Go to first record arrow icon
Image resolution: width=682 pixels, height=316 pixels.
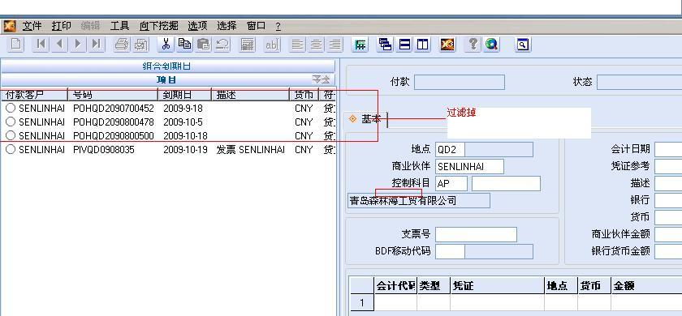click(41, 45)
